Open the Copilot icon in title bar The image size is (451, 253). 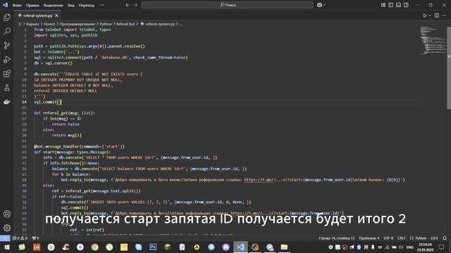[x=319, y=5]
